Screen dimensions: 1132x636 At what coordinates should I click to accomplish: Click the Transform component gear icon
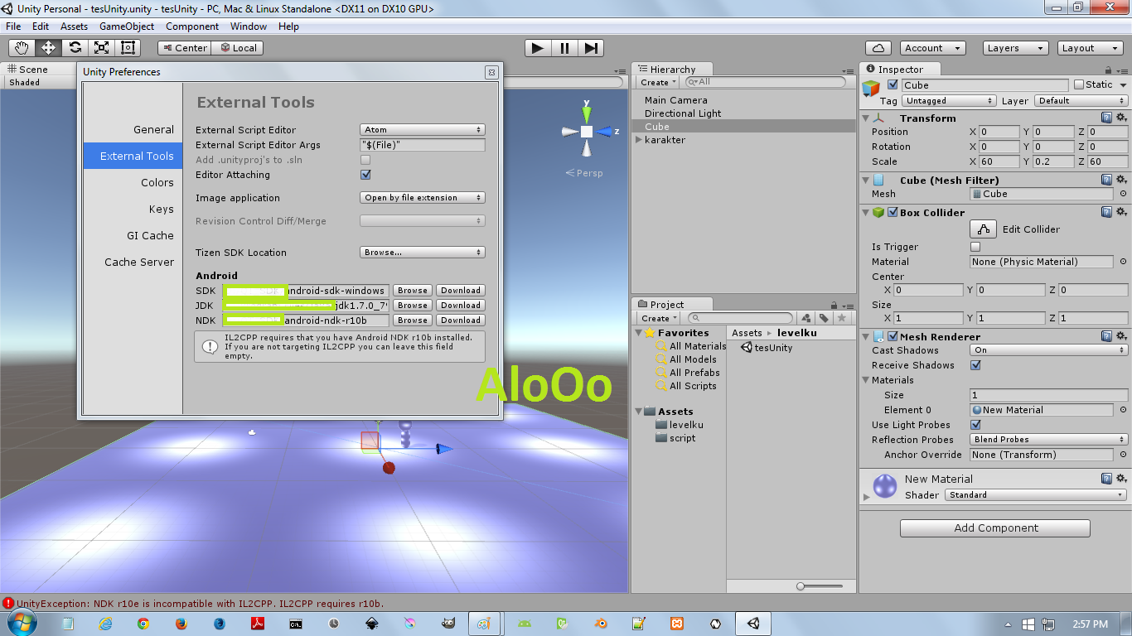pyautogui.click(x=1122, y=118)
